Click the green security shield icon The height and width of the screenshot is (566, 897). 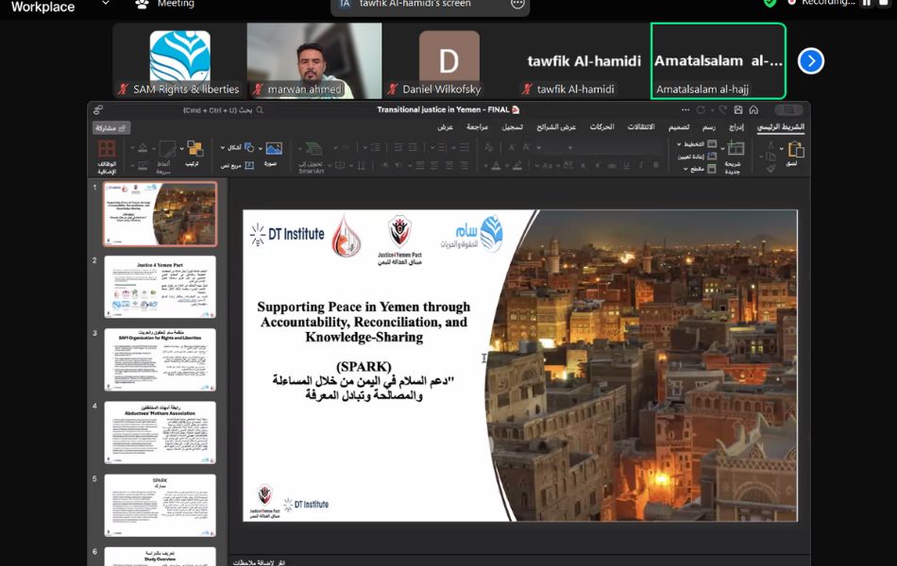click(770, 3)
